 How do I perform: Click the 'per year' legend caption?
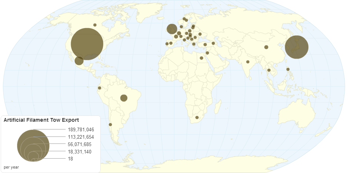pos(11,167)
